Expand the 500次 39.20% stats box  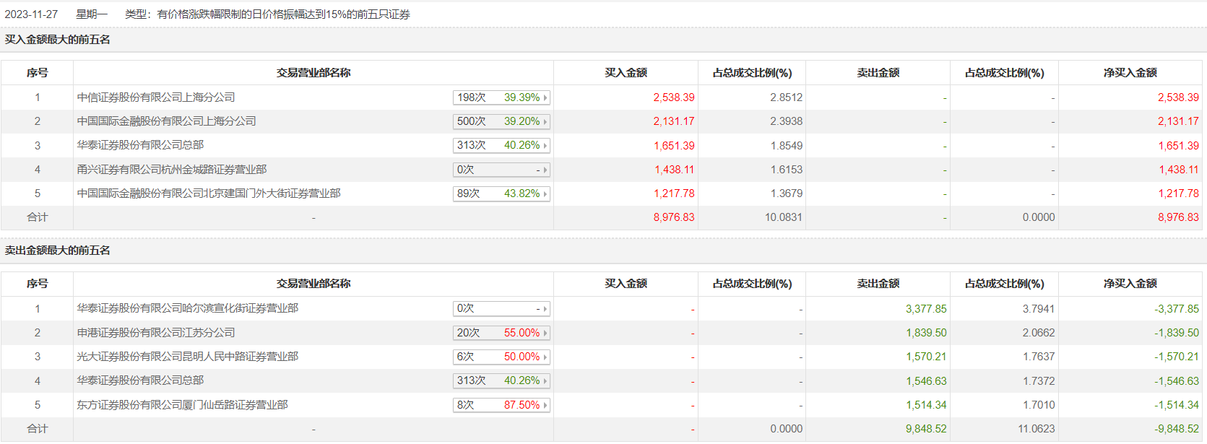click(501, 121)
